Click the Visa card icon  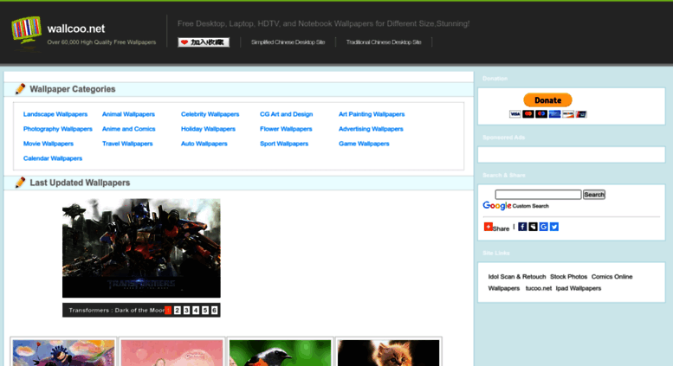[515, 114]
